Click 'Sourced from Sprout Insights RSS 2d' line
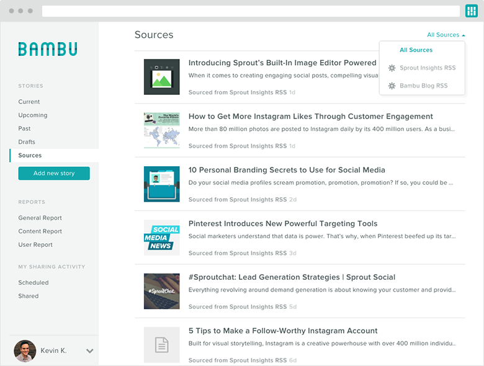Viewport: 484px width, 366px height. [243, 200]
